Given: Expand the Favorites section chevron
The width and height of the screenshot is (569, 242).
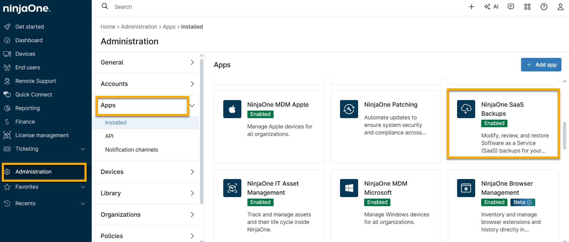Looking at the screenshot, I should 83,187.
